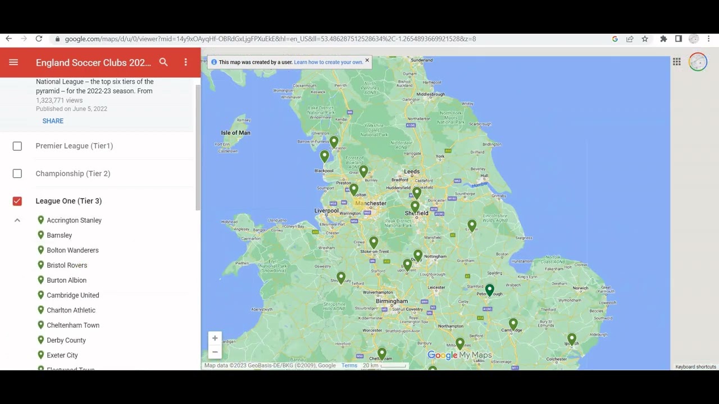
Task: Open the Google apps grid
Action: [x=677, y=62]
